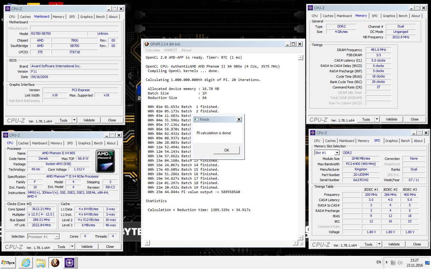Click GPUPI scrollbar up arrow

pos(301,58)
